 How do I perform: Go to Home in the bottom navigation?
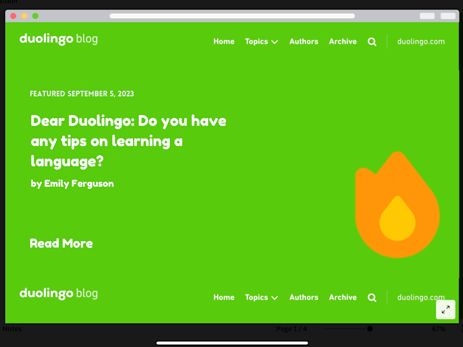[x=224, y=297]
